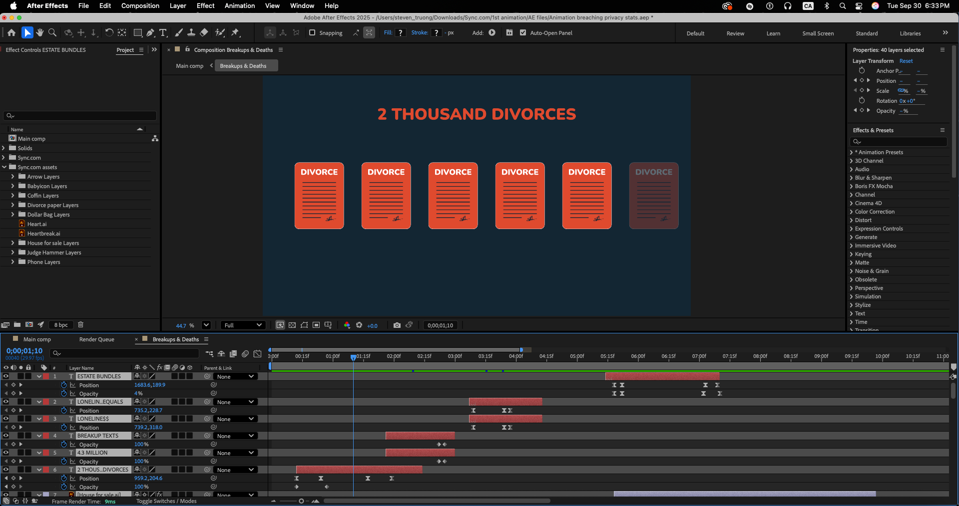Select the Home icon in the toolbar
Image resolution: width=959 pixels, height=506 pixels.
point(11,33)
